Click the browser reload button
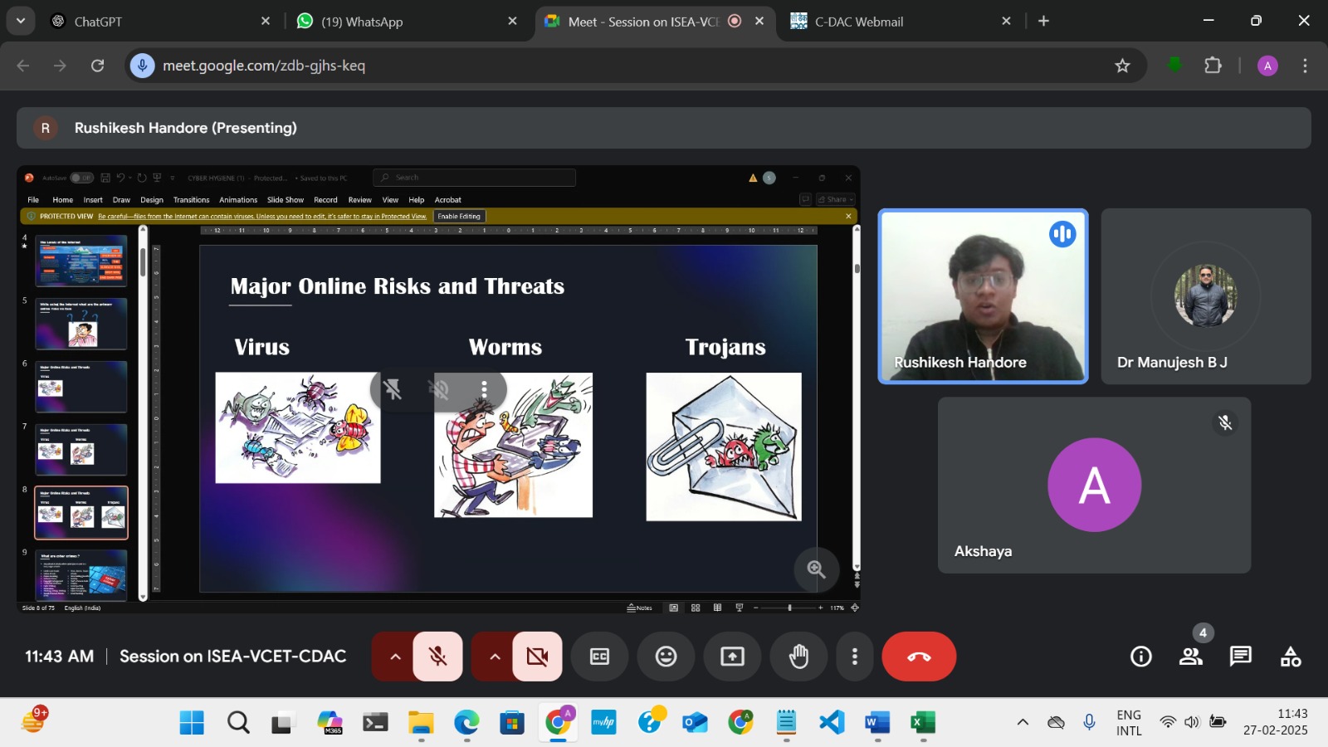 click(97, 66)
